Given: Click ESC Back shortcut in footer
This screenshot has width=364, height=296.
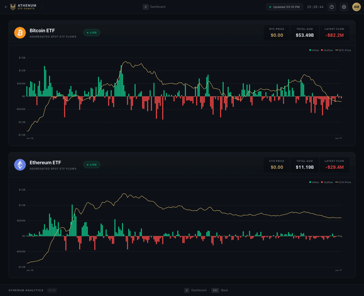Looking at the screenshot, I should click(220, 290).
